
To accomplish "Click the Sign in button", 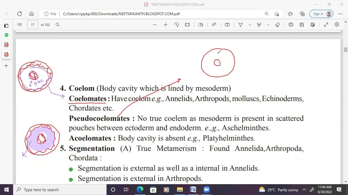I will pos(321,14).
